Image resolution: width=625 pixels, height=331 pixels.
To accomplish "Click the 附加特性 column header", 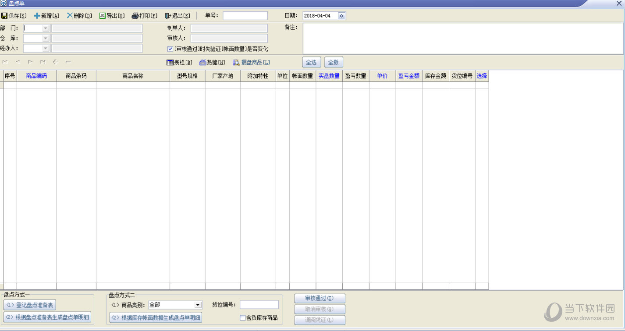I will click(x=258, y=76).
